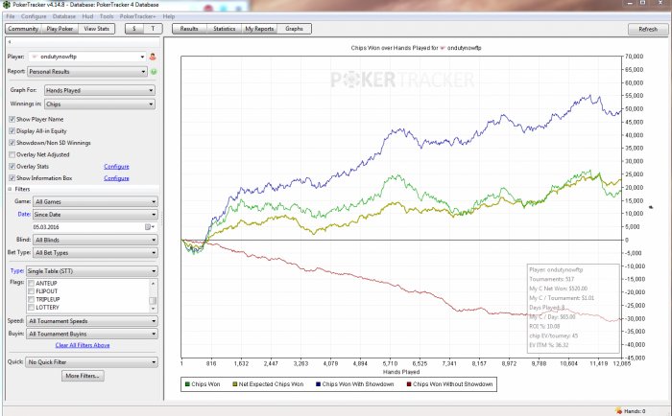This screenshot has width=672, height=416.
Task: Open the Report dropdown showing Personal Results
Action: [x=87, y=72]
